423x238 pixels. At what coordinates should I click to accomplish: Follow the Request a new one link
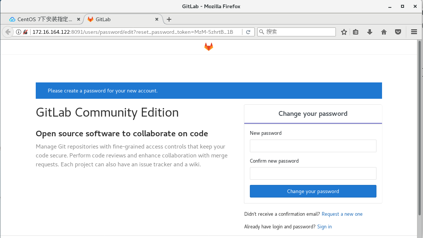click(342, 214)
